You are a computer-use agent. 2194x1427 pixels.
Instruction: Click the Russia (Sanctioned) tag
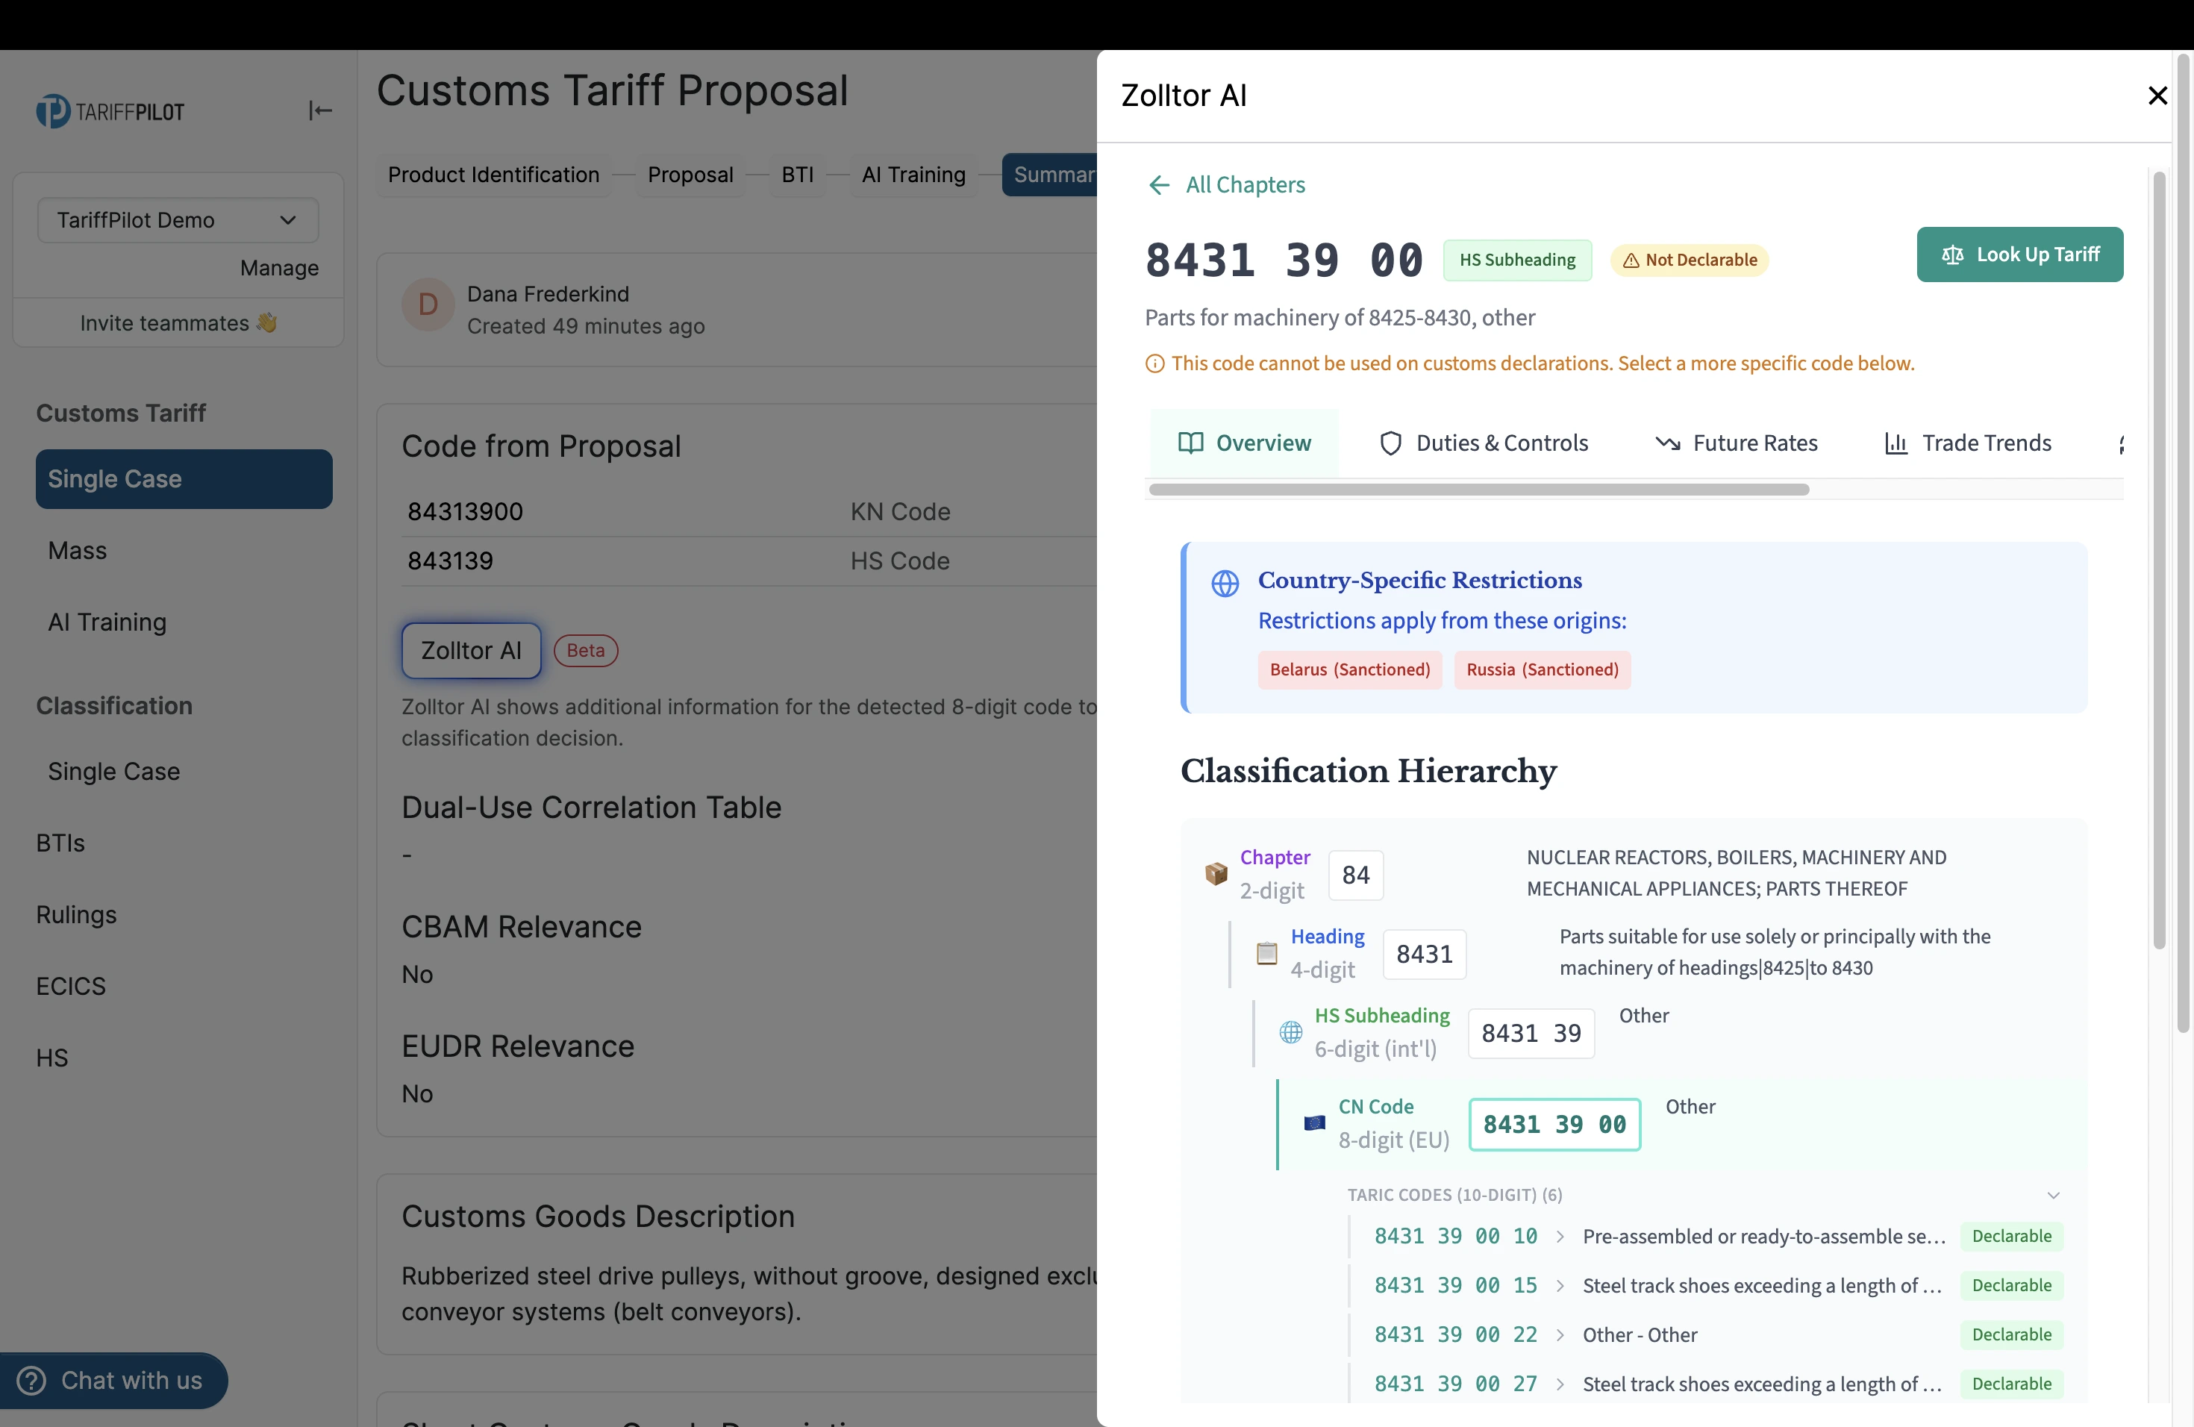point(1543,670)
